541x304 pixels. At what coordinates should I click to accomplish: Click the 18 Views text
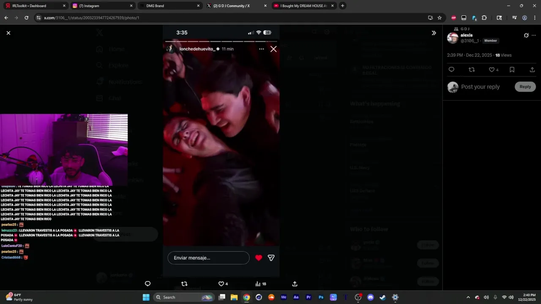tap(503, 55)
